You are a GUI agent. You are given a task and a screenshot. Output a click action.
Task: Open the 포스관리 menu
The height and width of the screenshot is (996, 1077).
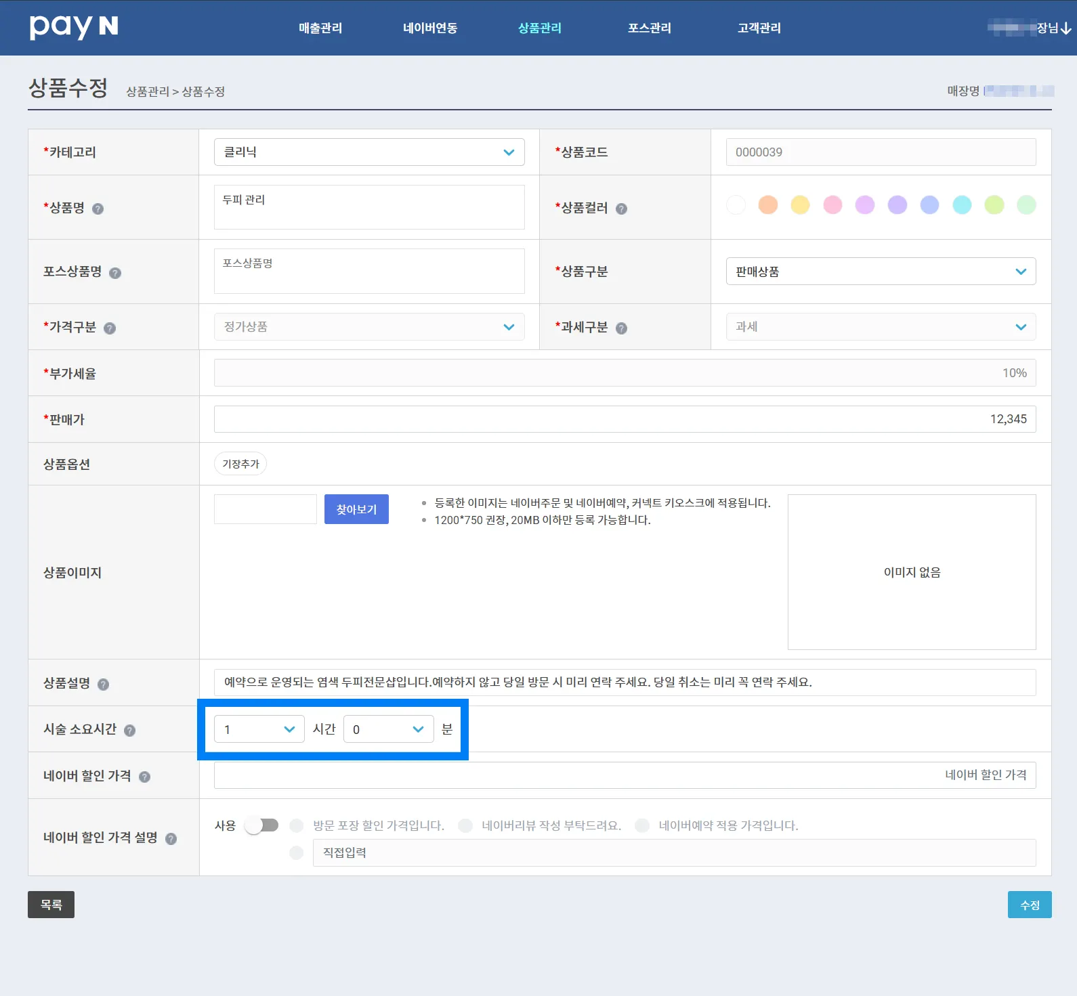(650, 28)
